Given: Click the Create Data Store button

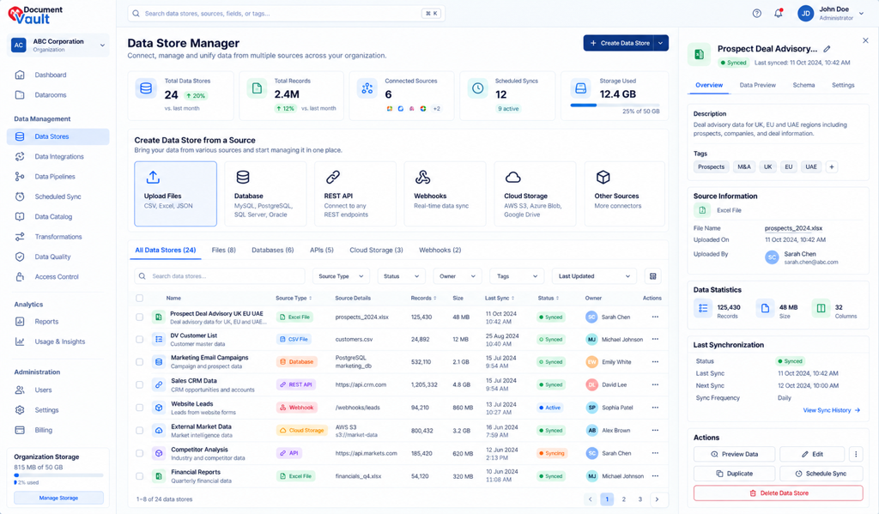Looking at the screenshot, I should pos(618,43).
